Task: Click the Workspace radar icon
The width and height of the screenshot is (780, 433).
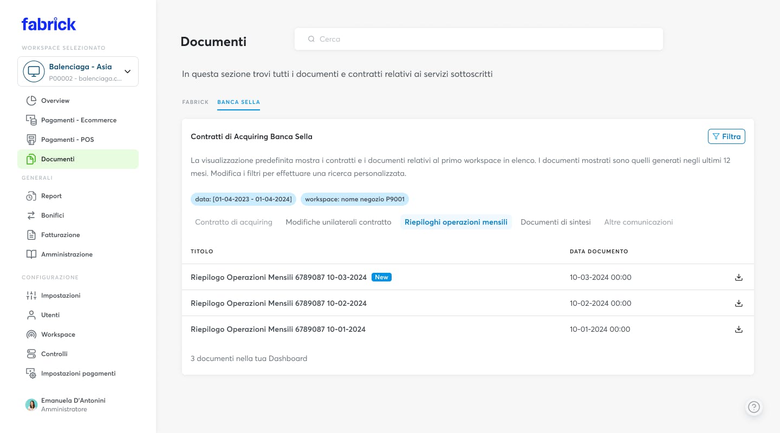Action: pos(31,334)
